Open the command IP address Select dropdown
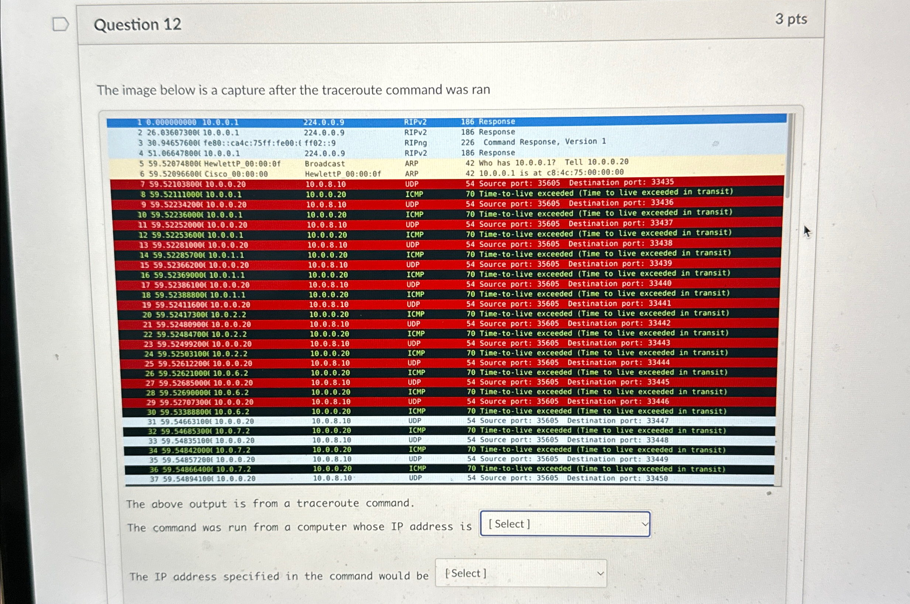Screen dimensions: 910x604 point(520,574)
